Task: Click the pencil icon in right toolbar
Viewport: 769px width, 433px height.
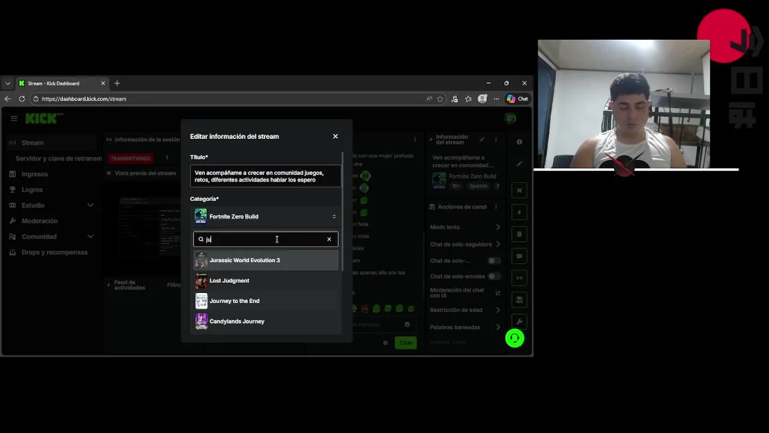Action: tap(519, 164)
